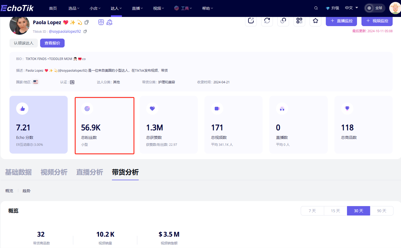Click Paola Lopez profile photo
This screenshot has width=401, height=248.
coord(19,25)
